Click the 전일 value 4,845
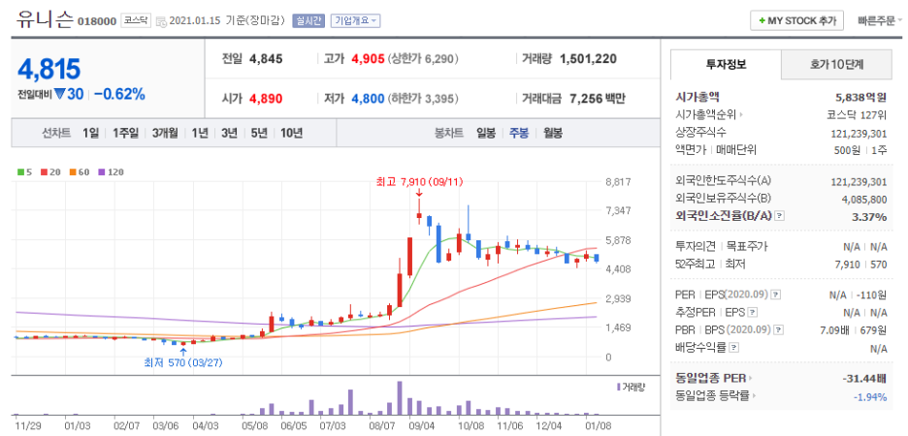This screenshot has width=908, height=436. coord(266,58)
